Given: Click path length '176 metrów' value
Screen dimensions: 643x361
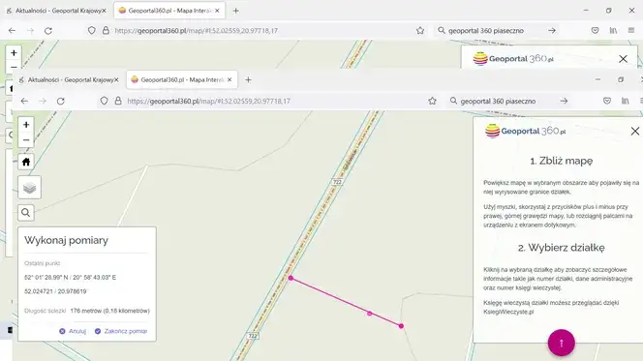Looking at the screenshot, I should 109,311.
